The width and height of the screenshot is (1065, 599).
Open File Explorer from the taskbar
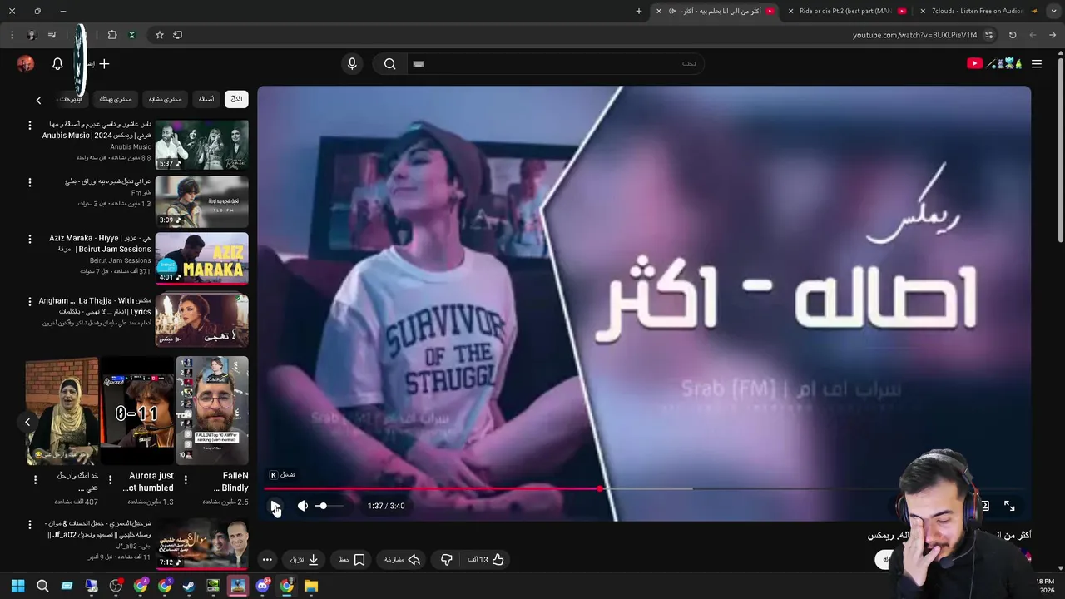(311, 586)
